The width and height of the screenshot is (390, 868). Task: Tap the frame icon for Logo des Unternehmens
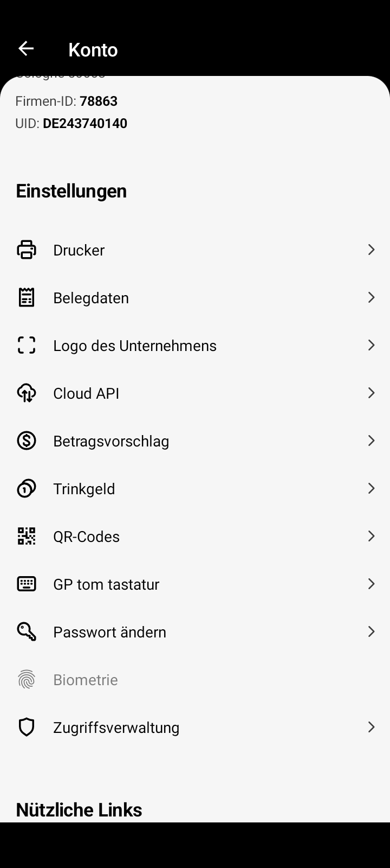[27, 345]
